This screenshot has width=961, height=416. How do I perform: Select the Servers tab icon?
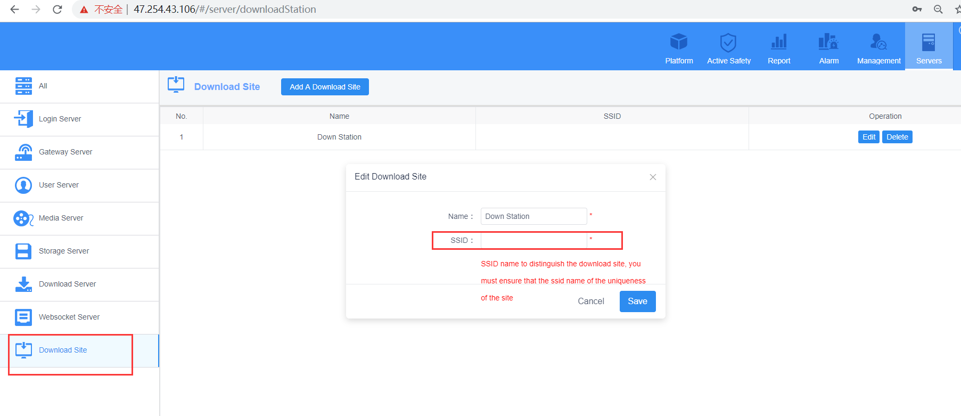tap(929, 42)
